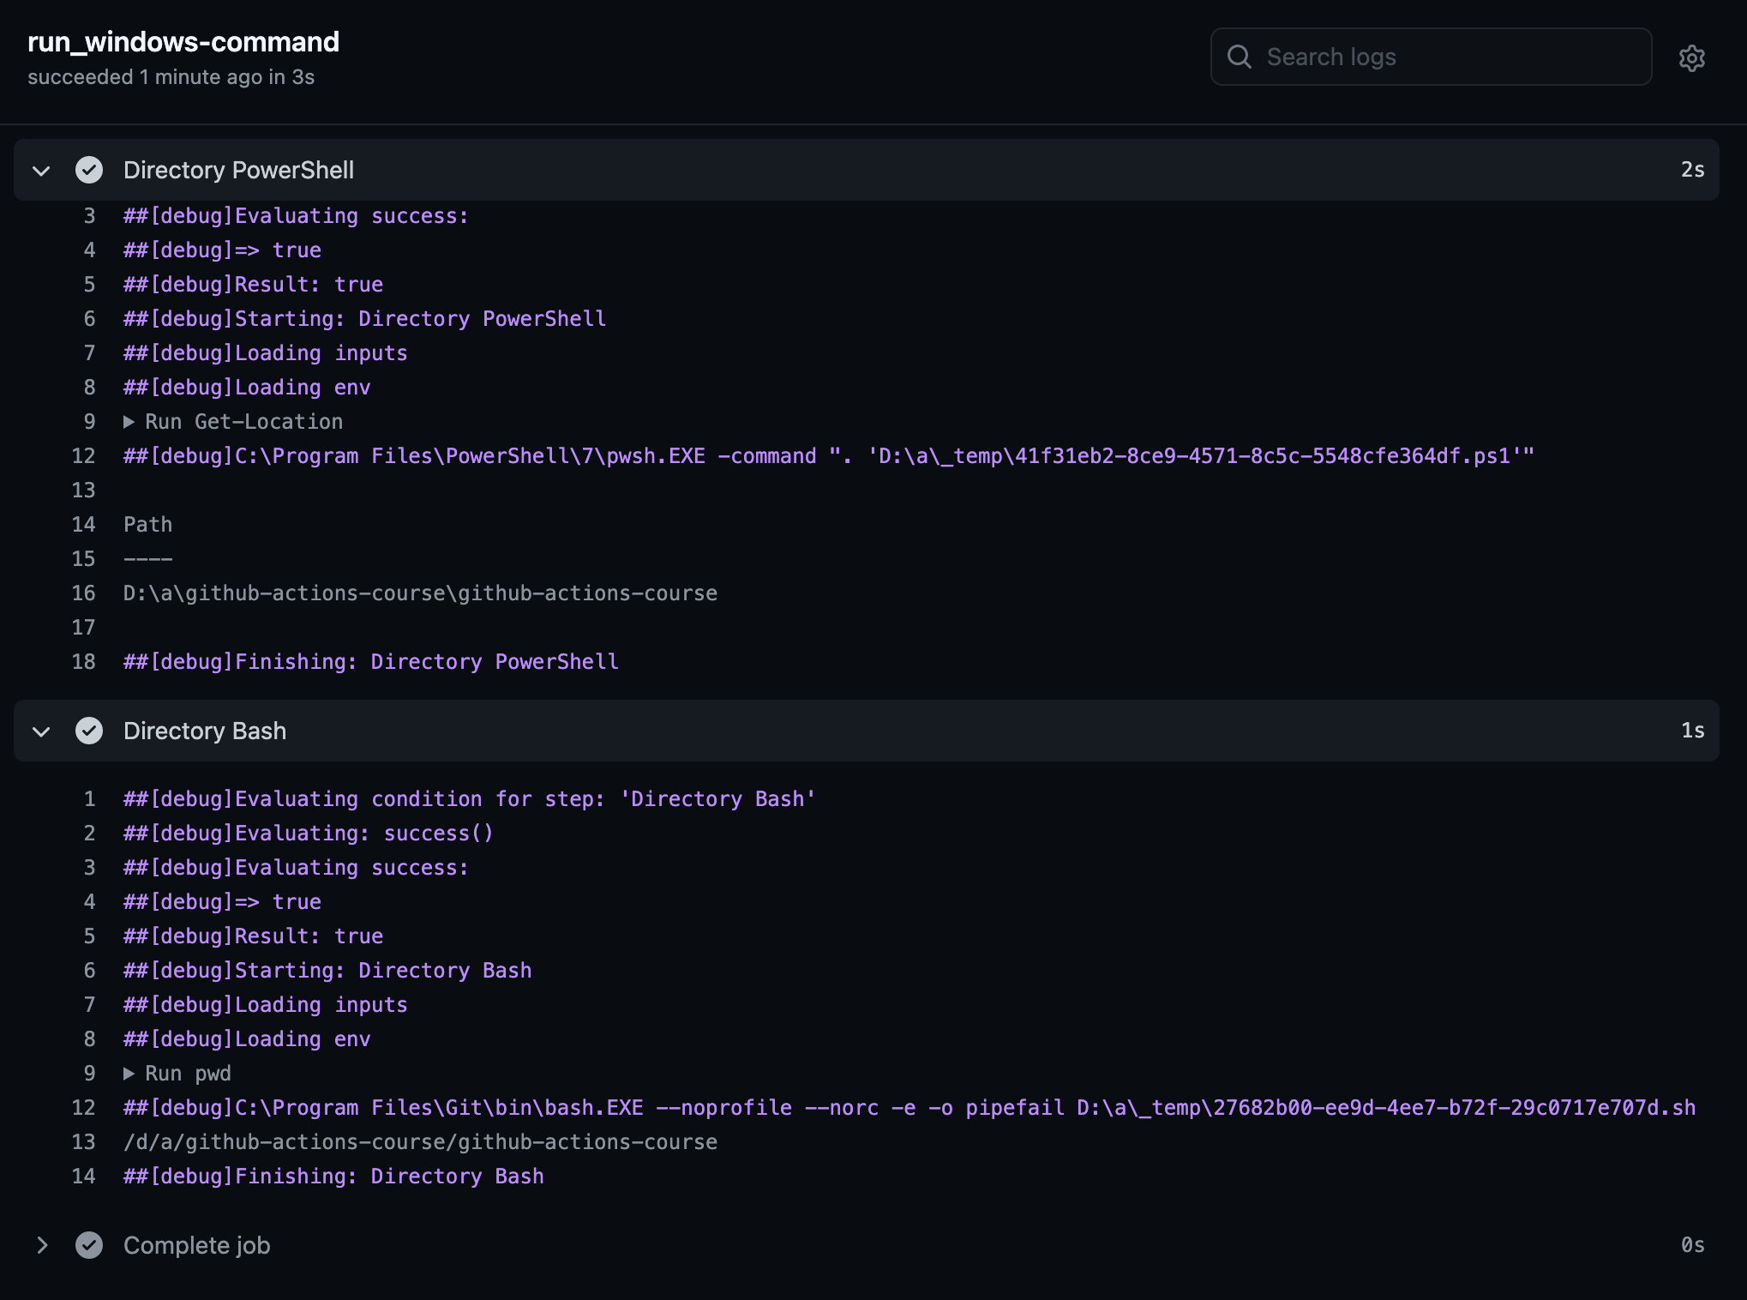Click the /d/a/github-actions-course output line
The height and width of the screenshot is (1300, 1747).
(420, 1142)
